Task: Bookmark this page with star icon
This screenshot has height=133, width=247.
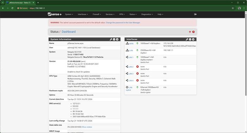Action: (x=233, y=8)
